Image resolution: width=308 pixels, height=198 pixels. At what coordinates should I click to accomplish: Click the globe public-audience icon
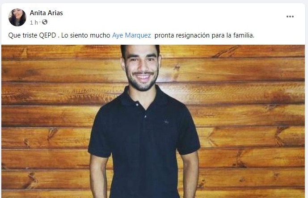[x=45, y=22]
